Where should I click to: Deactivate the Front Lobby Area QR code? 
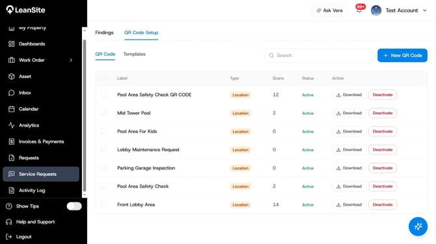click(x=383, y=204)
